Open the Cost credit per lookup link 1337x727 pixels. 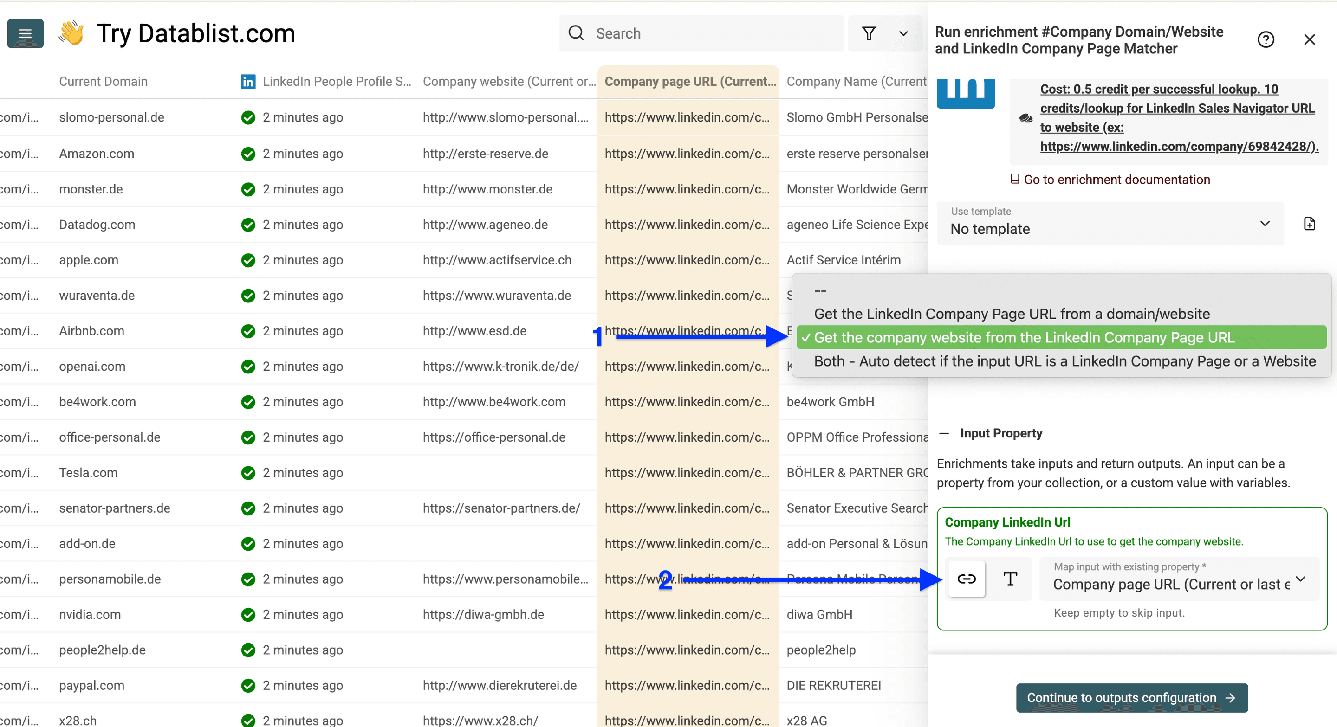pyautogui.click(x=1179, y=118)
